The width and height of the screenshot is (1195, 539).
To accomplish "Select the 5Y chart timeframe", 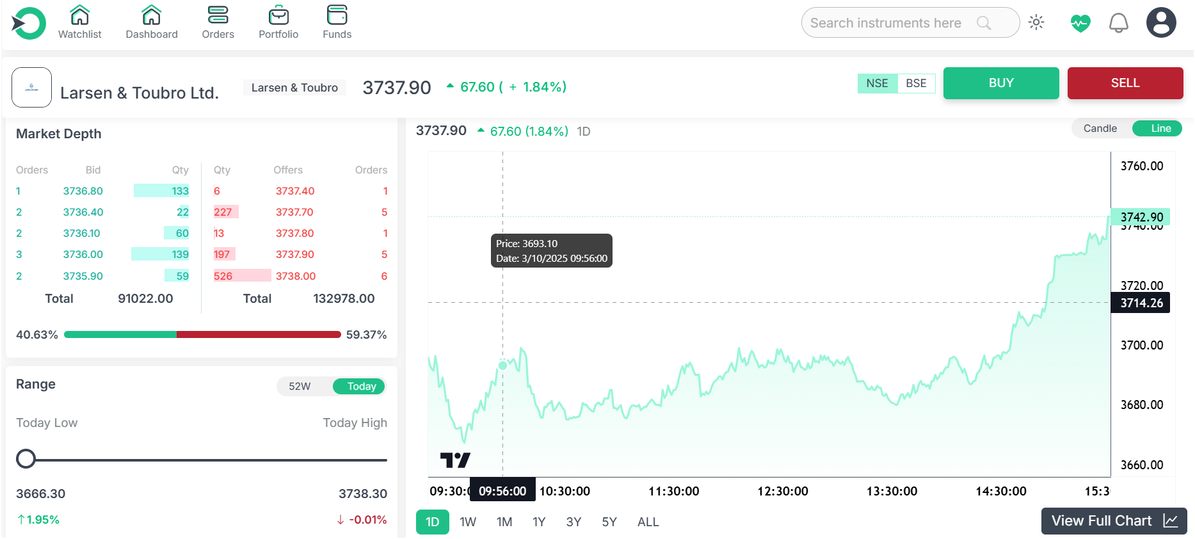I will pos(609,522).
